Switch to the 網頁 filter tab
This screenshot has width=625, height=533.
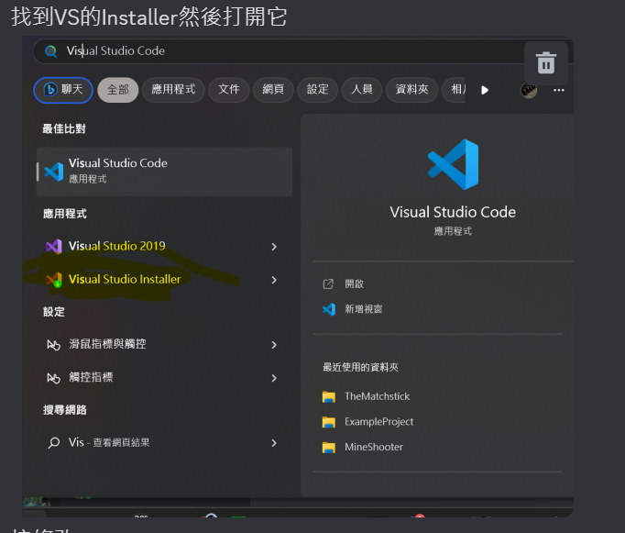coord(273,90)
